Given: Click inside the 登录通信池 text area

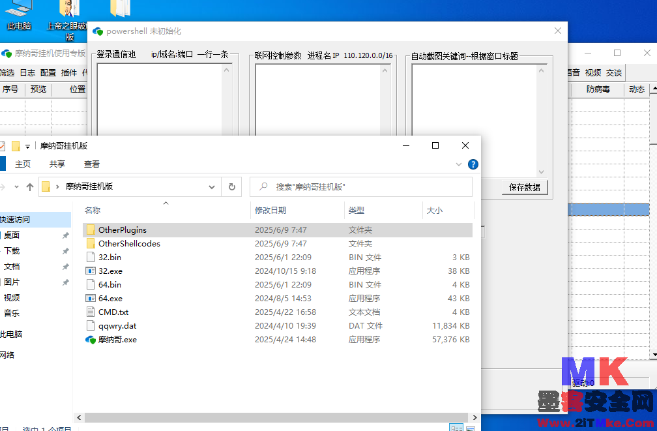Looking at the screenshot, I should (x=160, y=100).
